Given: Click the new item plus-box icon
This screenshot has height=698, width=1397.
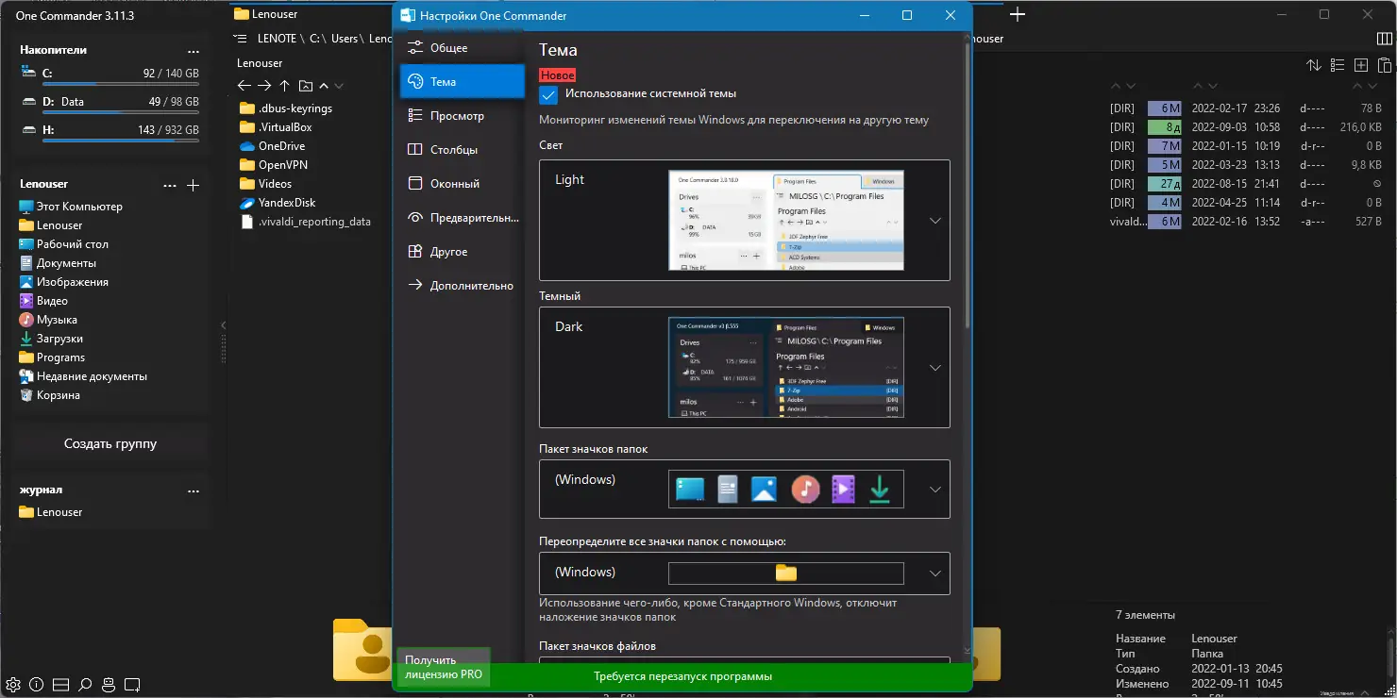Looking at the screenshot, I should [1360, 65].
